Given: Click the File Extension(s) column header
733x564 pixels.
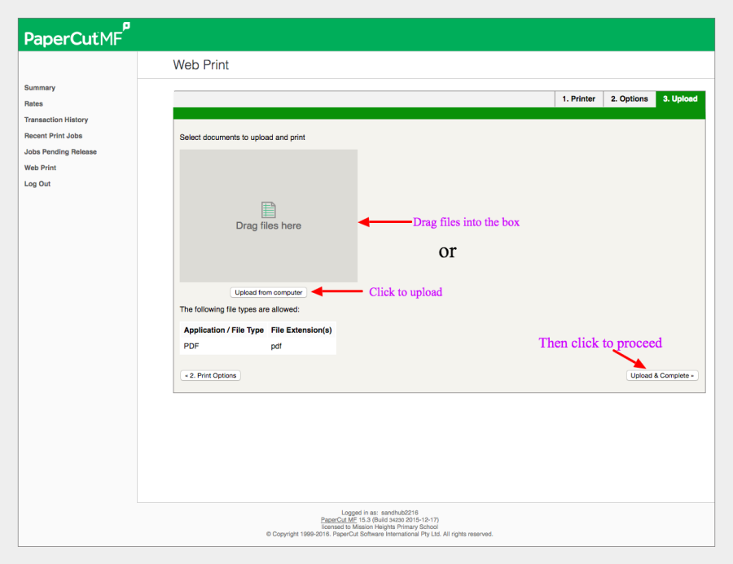Looking at the screenshot, I should (x=301, y=330).
